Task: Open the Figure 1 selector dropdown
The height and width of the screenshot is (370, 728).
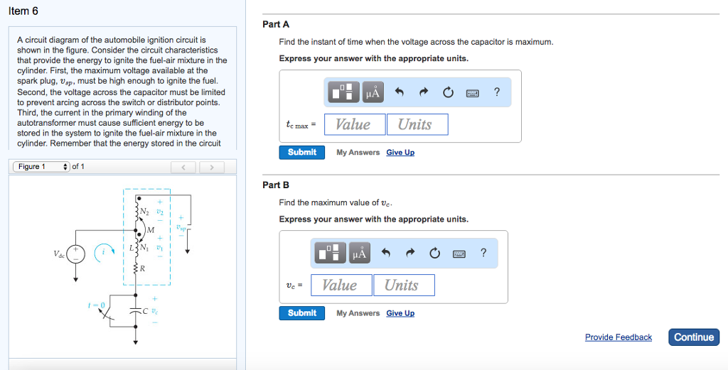Action: (42, 166)
